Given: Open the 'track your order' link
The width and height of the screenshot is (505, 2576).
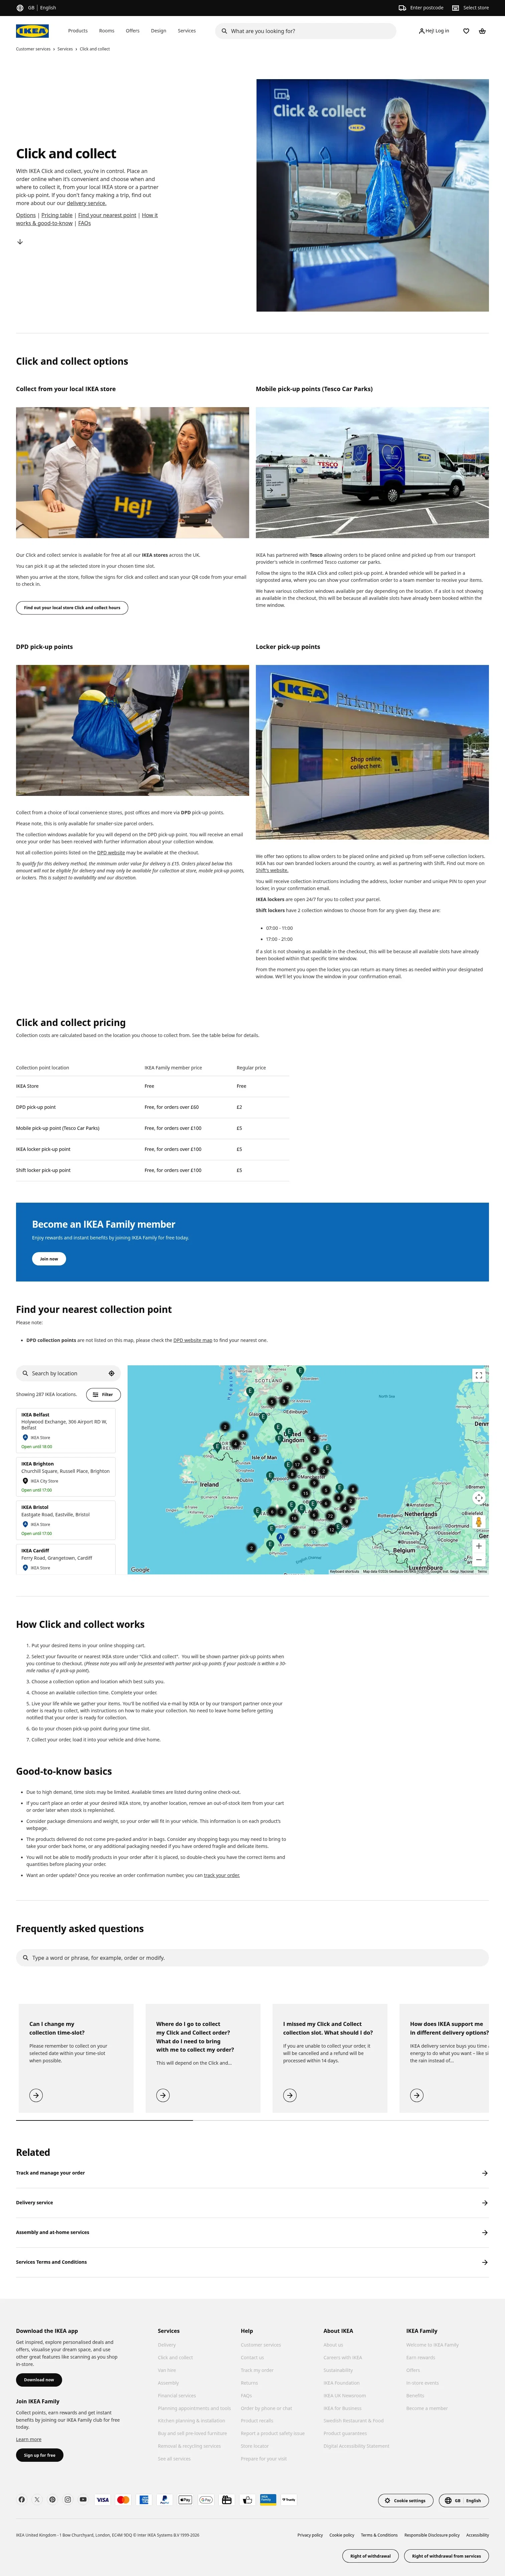Looking at the screenshot, I should pos(222,1875).
